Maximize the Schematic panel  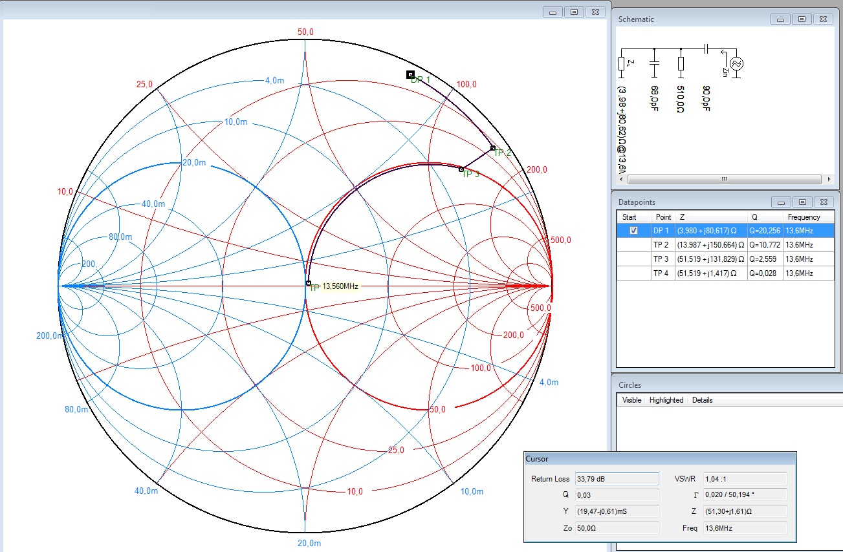click(802, 19)
